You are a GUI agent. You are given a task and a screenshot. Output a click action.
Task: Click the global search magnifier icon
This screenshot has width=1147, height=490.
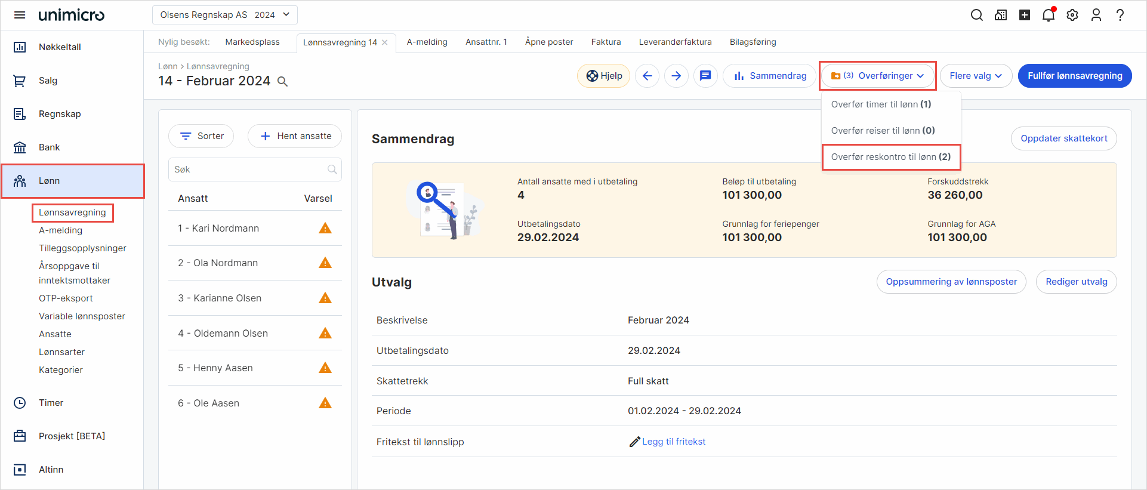(976, 15)
